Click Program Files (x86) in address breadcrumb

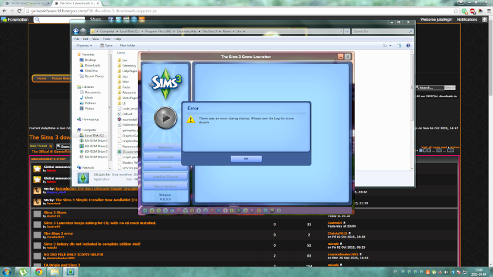[158, 31]
